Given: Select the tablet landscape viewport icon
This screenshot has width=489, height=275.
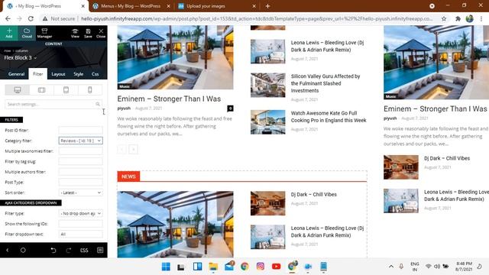Looking at the screenshot, I should tap(41, 90).
